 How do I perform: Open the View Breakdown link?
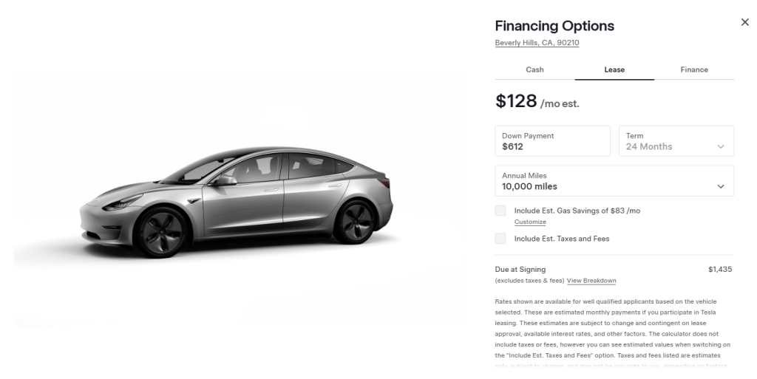click(591, 281)
